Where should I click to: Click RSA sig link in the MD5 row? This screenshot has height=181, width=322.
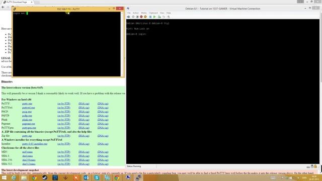(x=84, y=152)
